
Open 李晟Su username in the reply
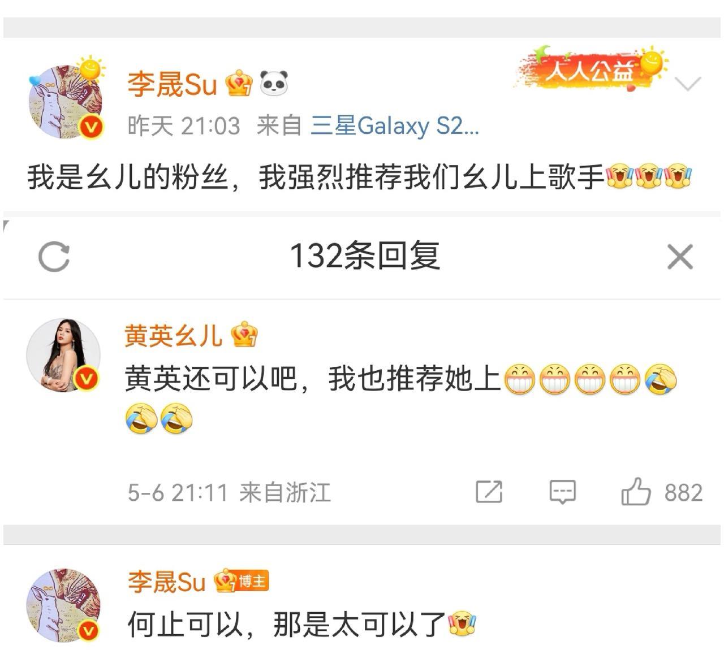(167, 582)
